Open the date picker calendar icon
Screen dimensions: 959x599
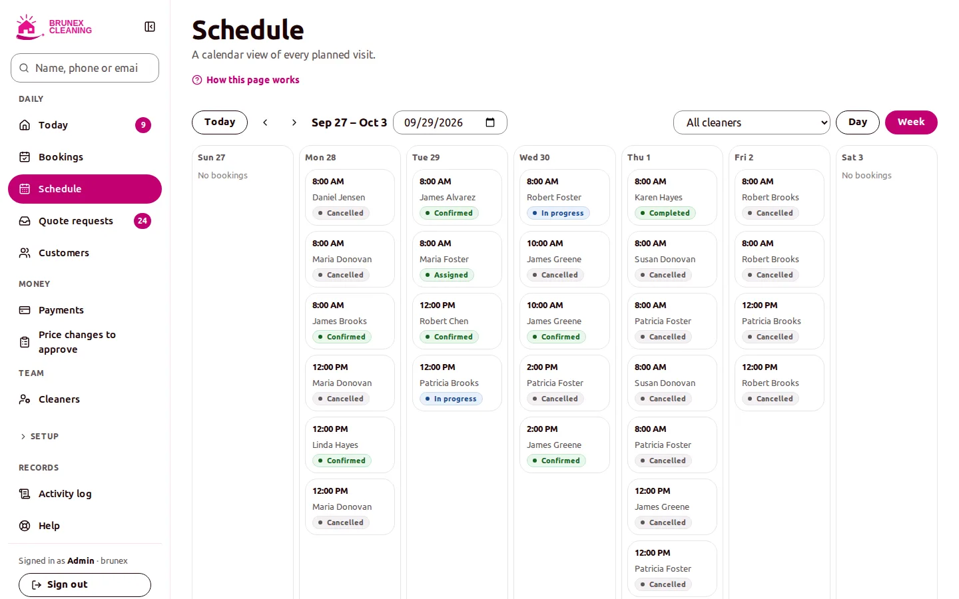click(x=490, y=122)
